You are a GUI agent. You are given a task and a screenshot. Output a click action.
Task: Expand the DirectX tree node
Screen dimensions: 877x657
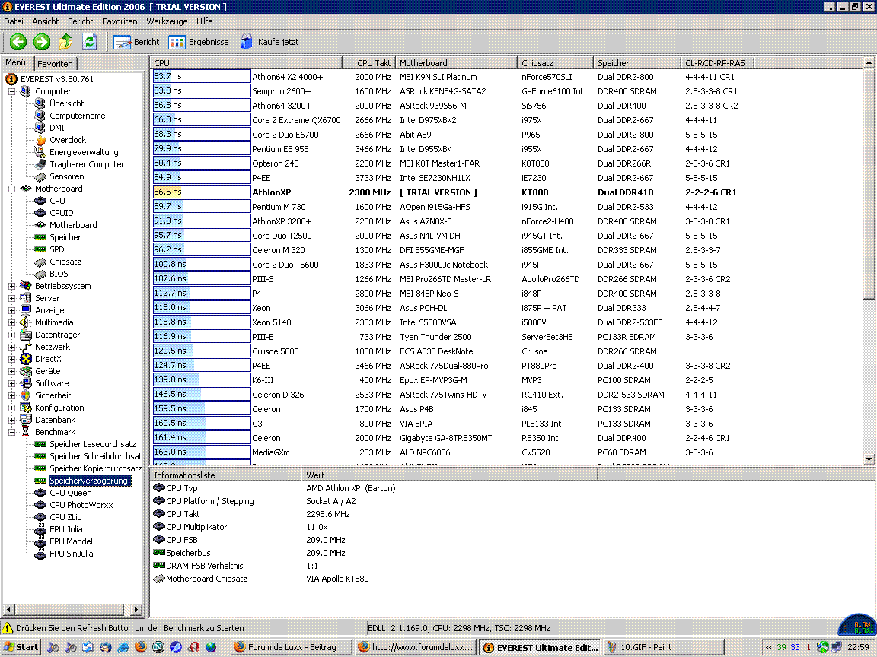point(11,359)
